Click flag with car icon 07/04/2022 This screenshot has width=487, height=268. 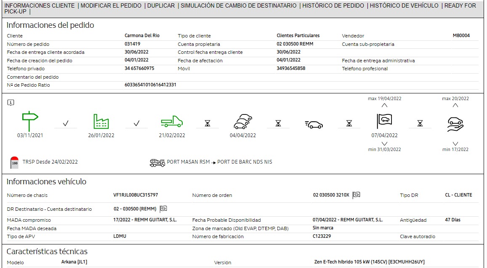click(x=384, y=121)
